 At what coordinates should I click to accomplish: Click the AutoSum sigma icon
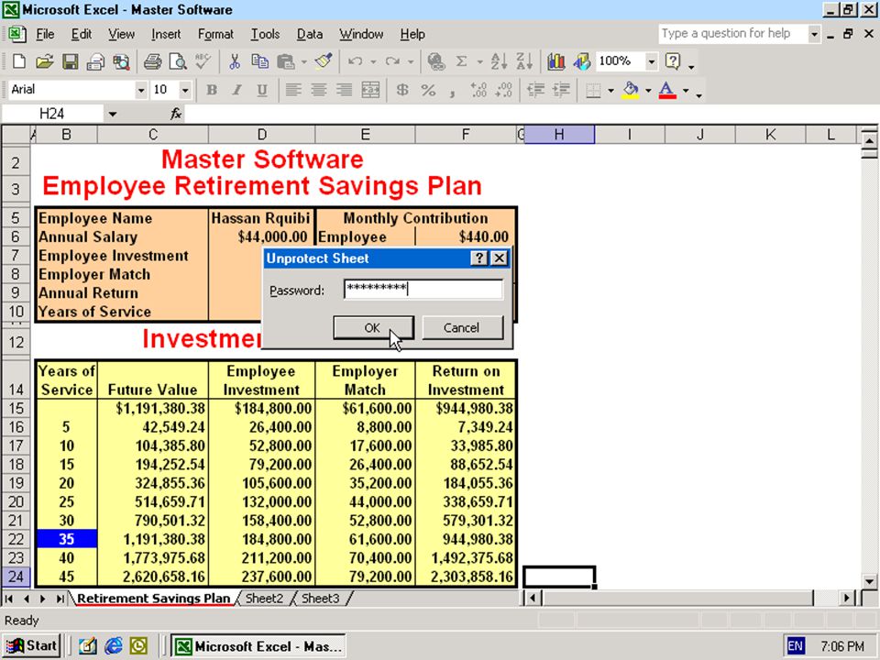(x=461, y=61)
